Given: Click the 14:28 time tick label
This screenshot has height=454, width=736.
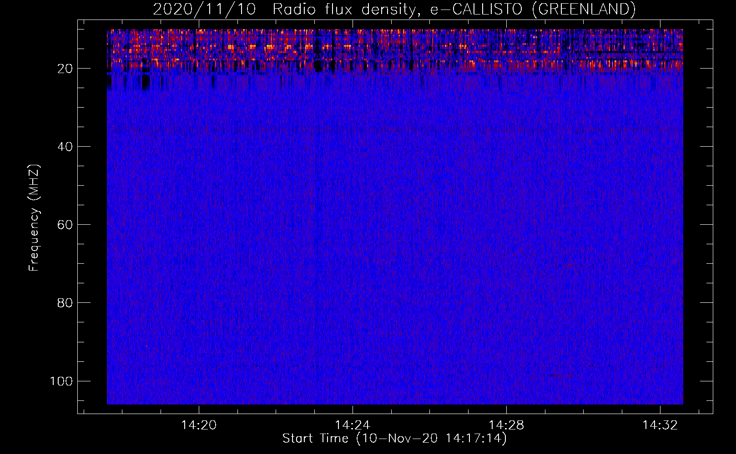Looking at the screenshot, I should coord(506,425).
